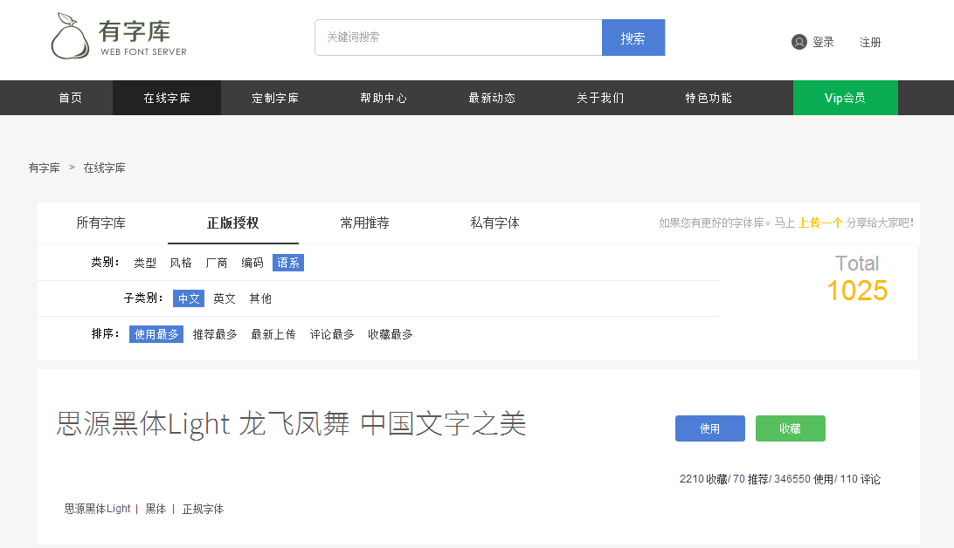The image size is (954, 548).
Task: Switch to the 正版授权 tab
Action: click(x=233, y=223)
